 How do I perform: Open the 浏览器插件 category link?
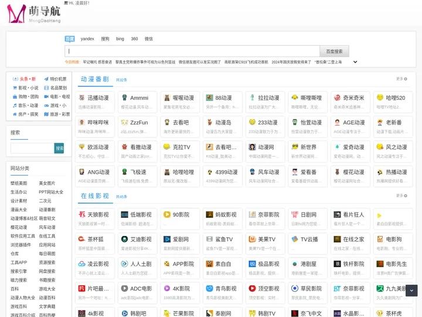tap(21, 245)
